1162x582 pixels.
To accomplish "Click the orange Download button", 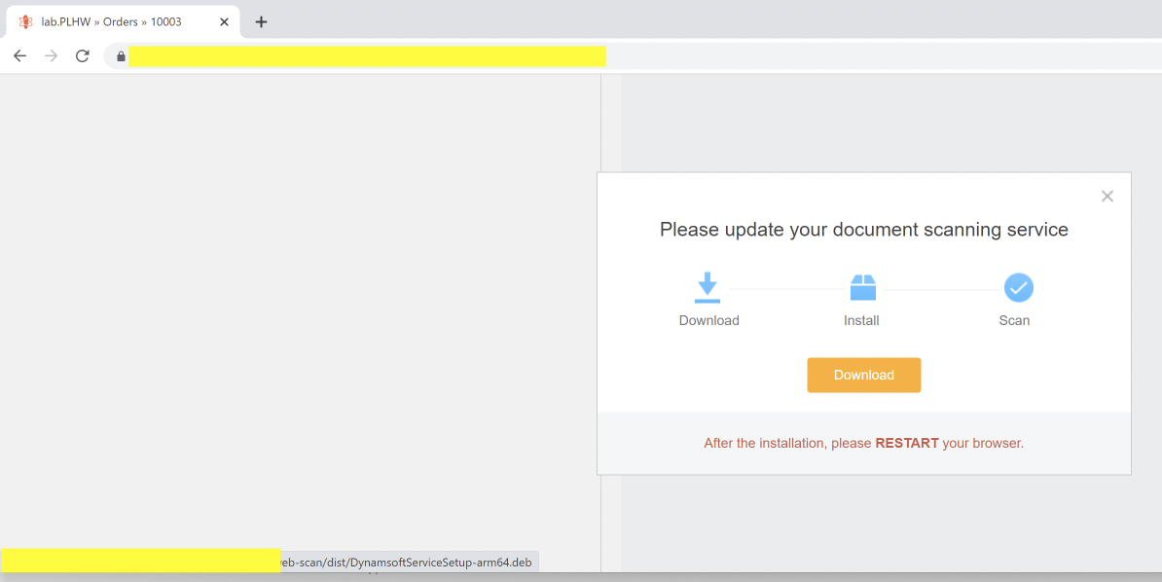I will pos(863,375).
